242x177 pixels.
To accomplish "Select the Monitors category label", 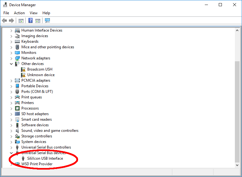I will (x=29, y=53).
